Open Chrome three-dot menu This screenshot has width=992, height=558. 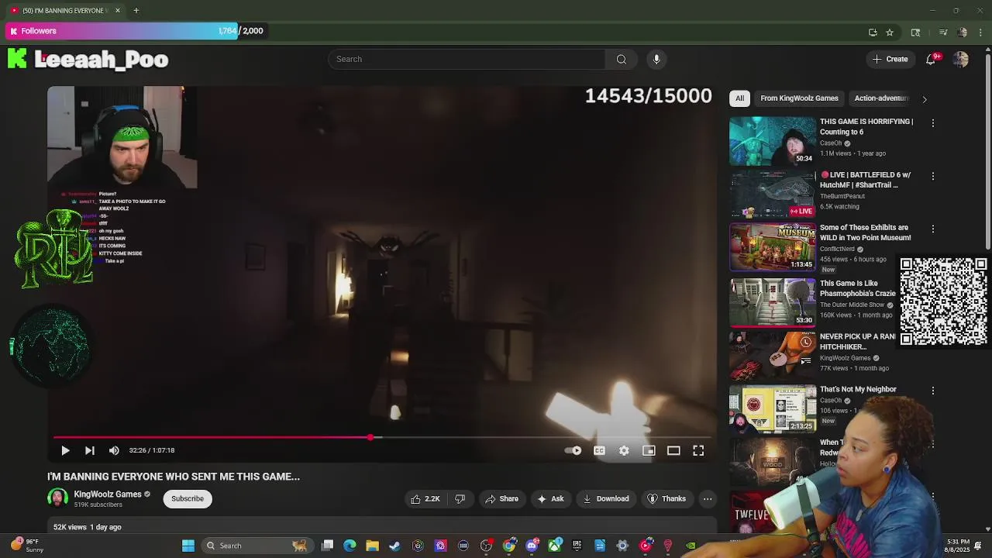point(981,33)
